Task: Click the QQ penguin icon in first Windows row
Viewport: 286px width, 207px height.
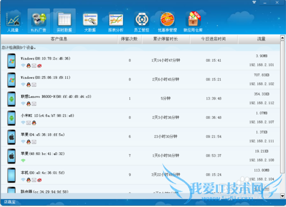Action: [x=29, y=66]
